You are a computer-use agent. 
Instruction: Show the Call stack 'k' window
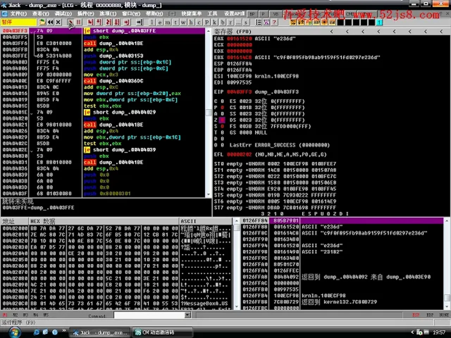coord(214,22)
